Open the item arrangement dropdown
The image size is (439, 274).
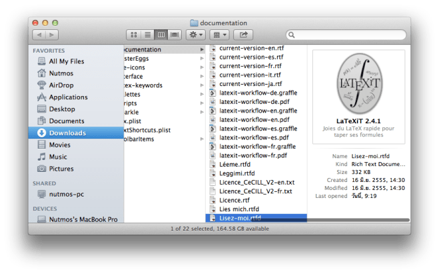tap(220, 34)
